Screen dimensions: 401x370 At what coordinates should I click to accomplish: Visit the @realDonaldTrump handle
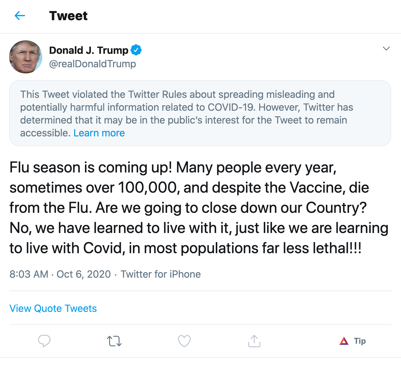(x=93, y=64)
